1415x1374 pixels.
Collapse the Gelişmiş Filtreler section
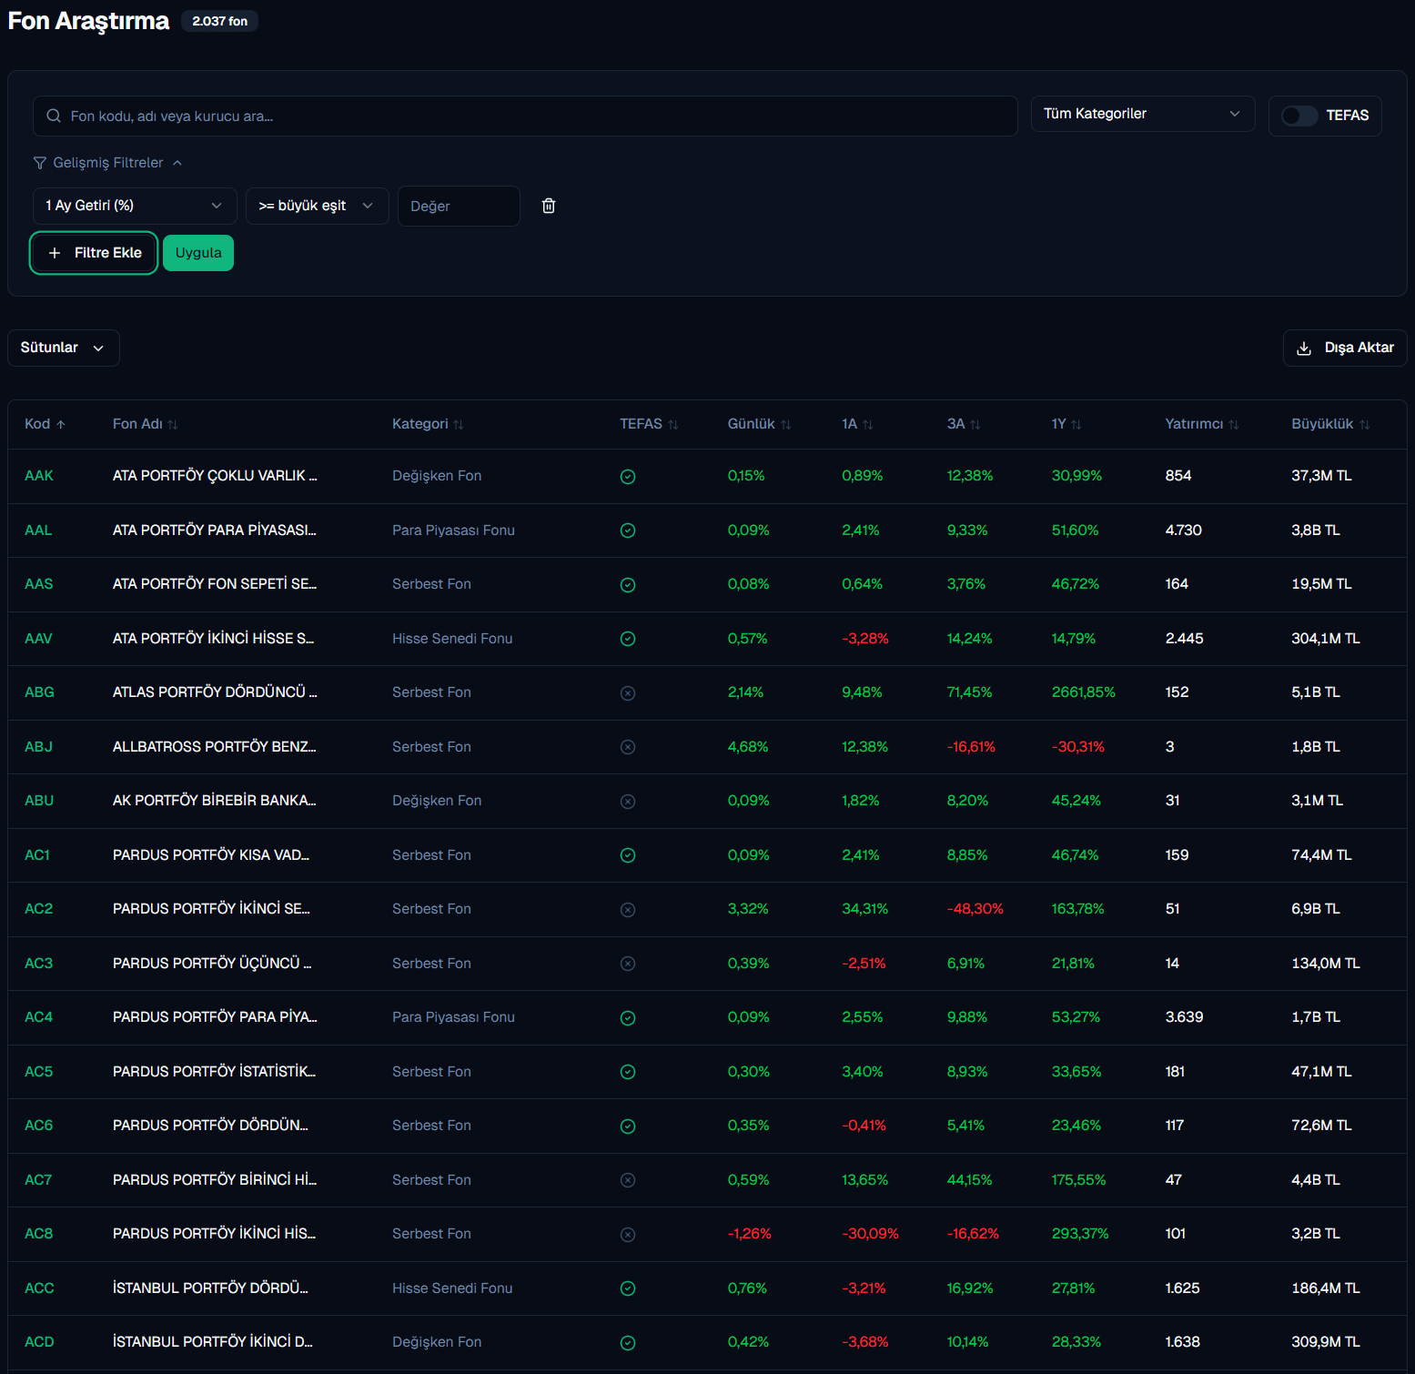[x=108, y=163]
